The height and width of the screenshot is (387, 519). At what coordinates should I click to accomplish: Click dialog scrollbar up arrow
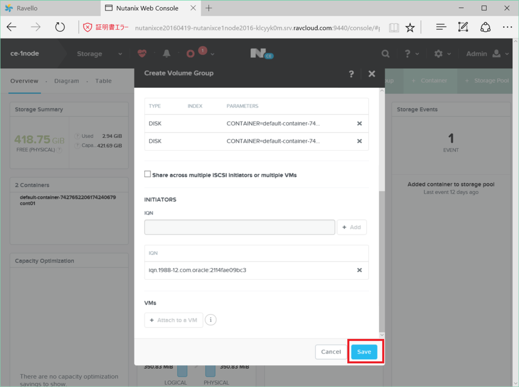click(x=382, y=91)
